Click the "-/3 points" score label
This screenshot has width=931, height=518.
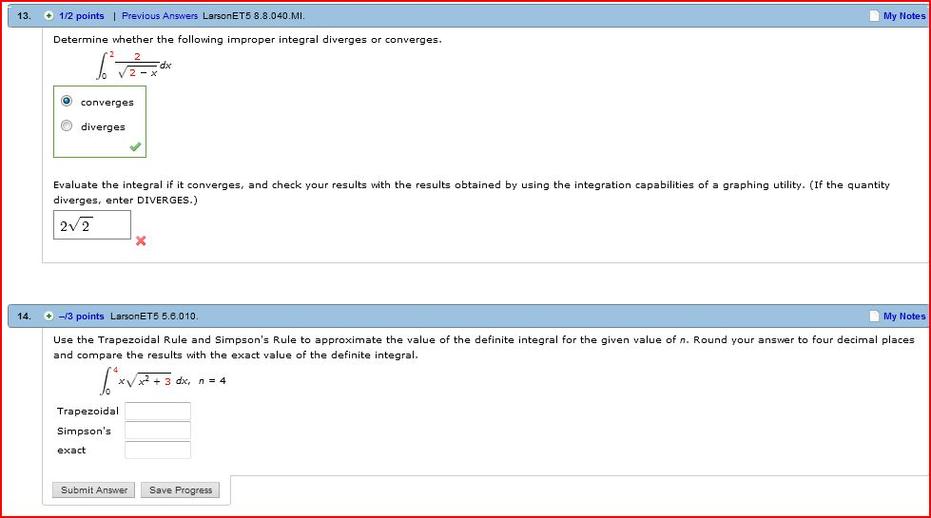pyautogui.click(x=82, y=317)
